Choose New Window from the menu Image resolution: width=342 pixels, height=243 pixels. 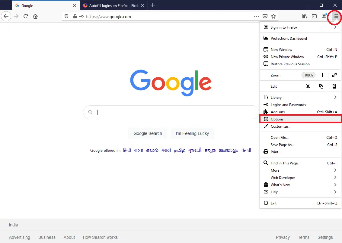click(x=300, y=50)
